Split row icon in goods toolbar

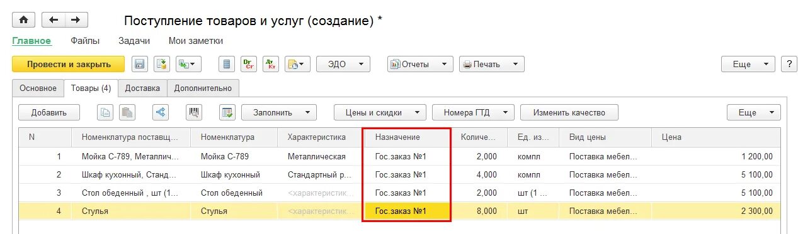161,112
